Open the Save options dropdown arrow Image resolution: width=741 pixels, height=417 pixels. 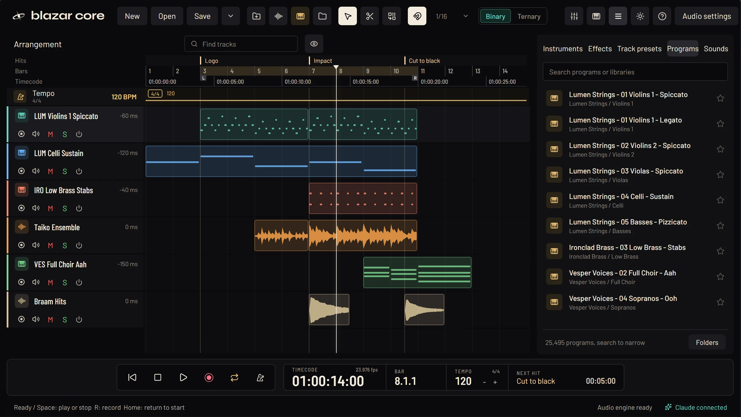point(231,16)
